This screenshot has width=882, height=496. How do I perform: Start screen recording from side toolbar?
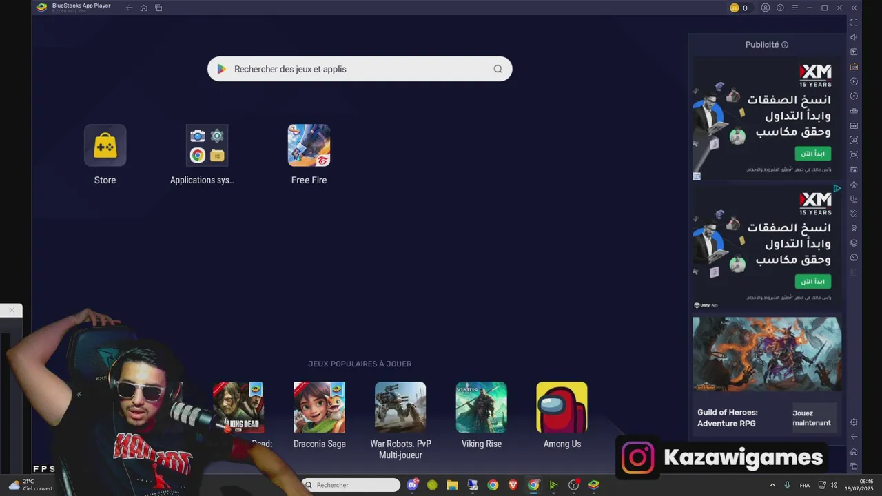pyautogui.click(x=854, y=155)
